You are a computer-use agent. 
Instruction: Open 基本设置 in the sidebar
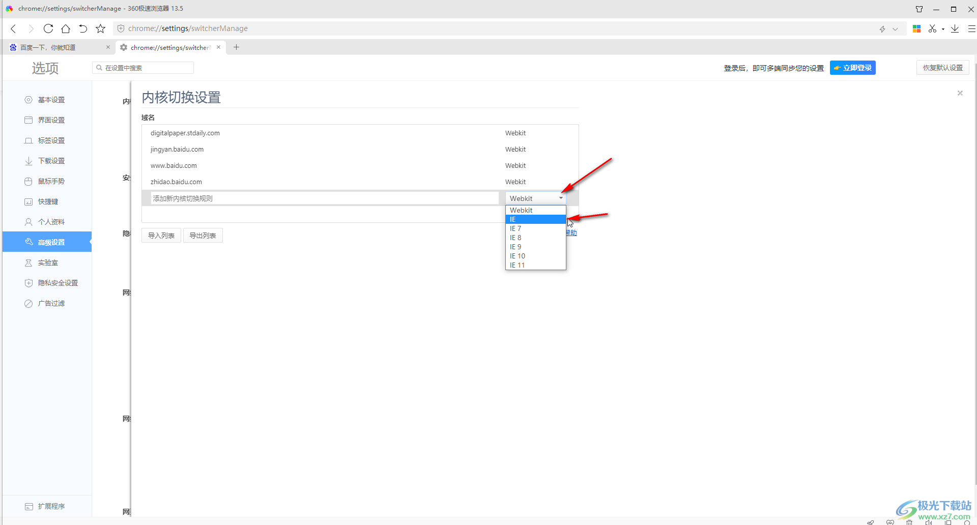coord(47,100)
